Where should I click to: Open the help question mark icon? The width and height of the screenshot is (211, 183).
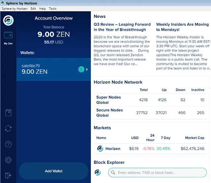coord(8,144)
